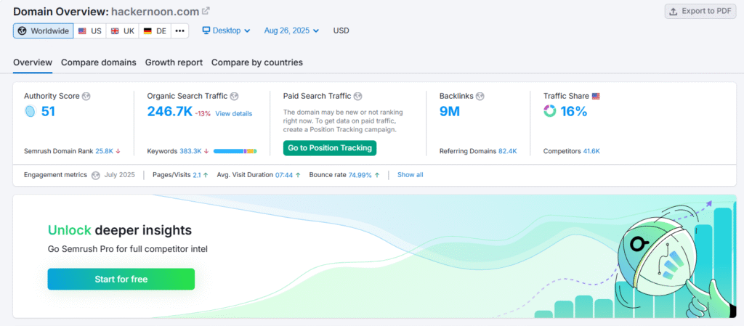The width and height of the screenshot is (744, 326).
Task: Open the Compare domains tab
Action: pyautogui.click(x=99, y=62)
